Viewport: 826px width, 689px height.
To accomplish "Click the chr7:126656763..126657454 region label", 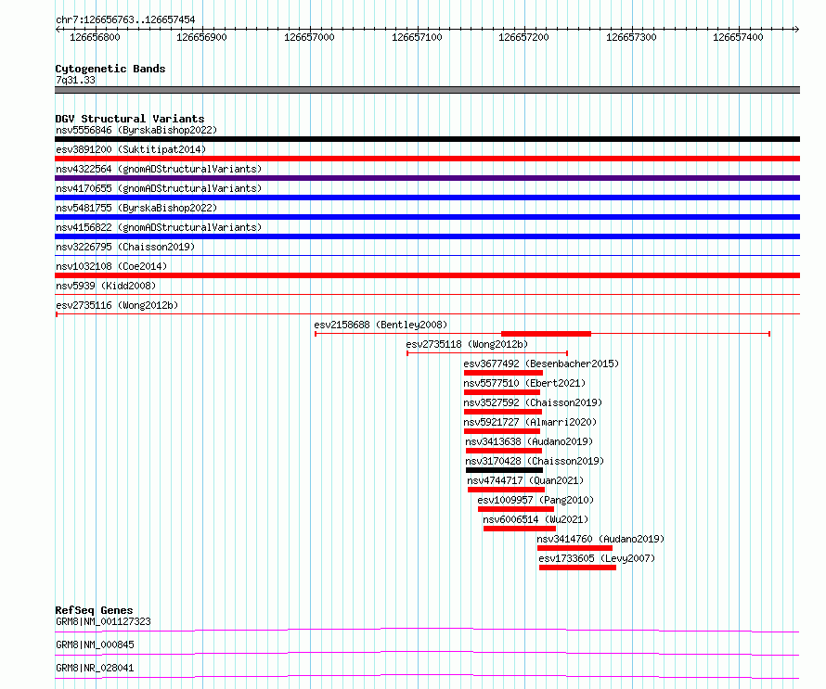I will 125,20.
